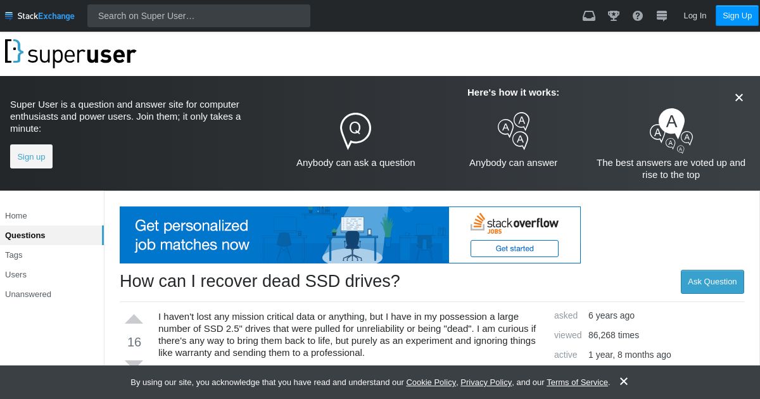Go to the Super User logo homepage
760x399 pixels.
click(x=70, y=54)
